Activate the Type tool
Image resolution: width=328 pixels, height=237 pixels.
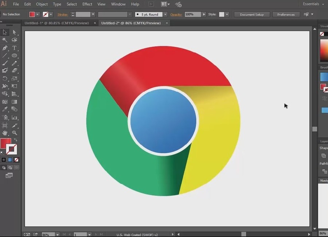14,48
